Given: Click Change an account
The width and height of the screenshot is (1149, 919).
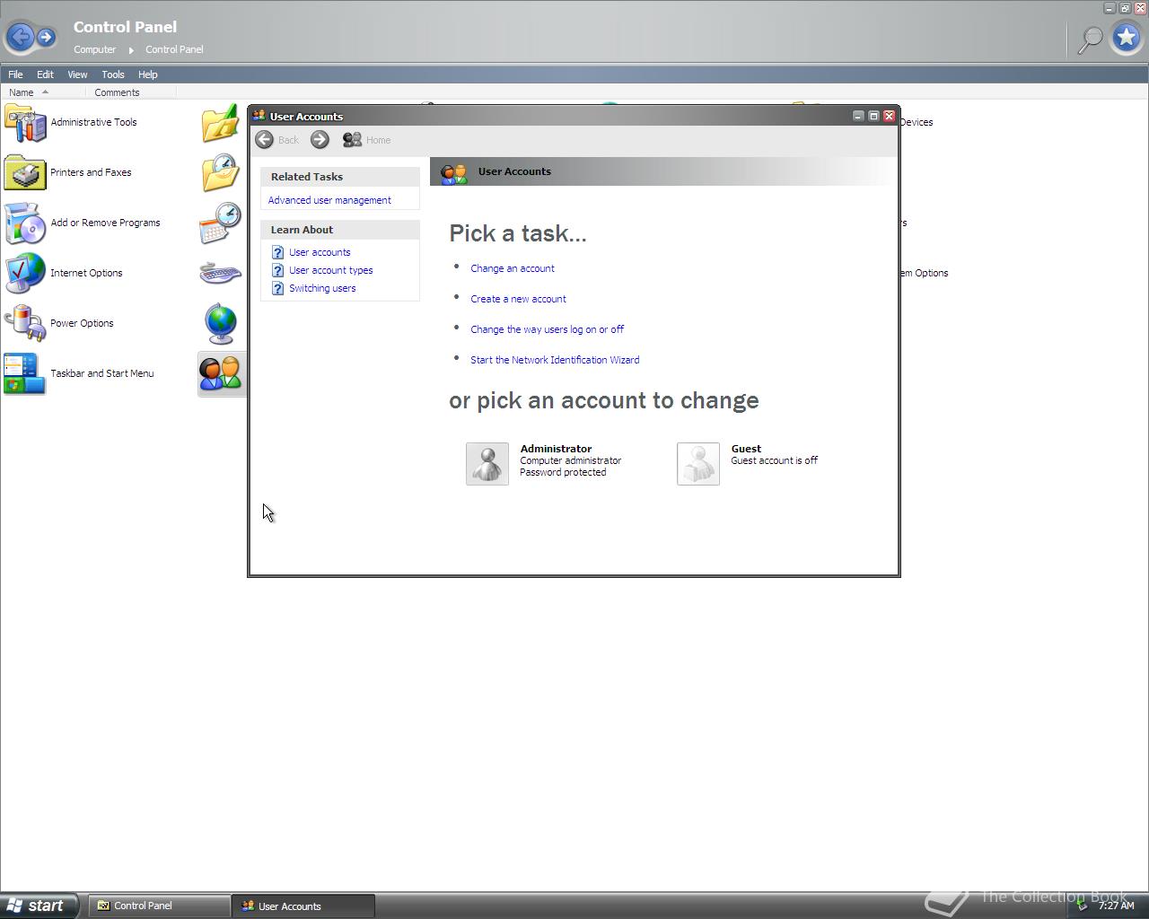Looking at the screenshot, I should (x=513, y=268).
